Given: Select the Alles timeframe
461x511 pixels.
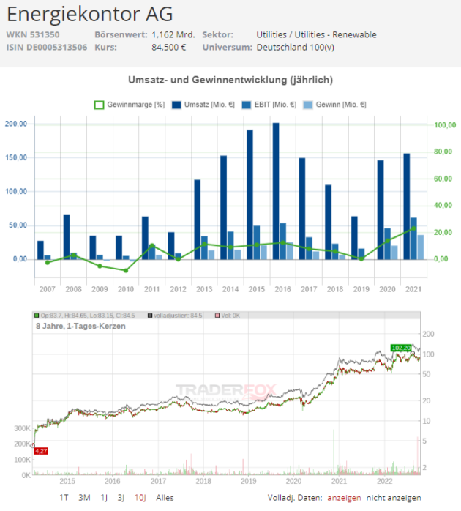Looking at the screenshot, I should tap(165, 498).
